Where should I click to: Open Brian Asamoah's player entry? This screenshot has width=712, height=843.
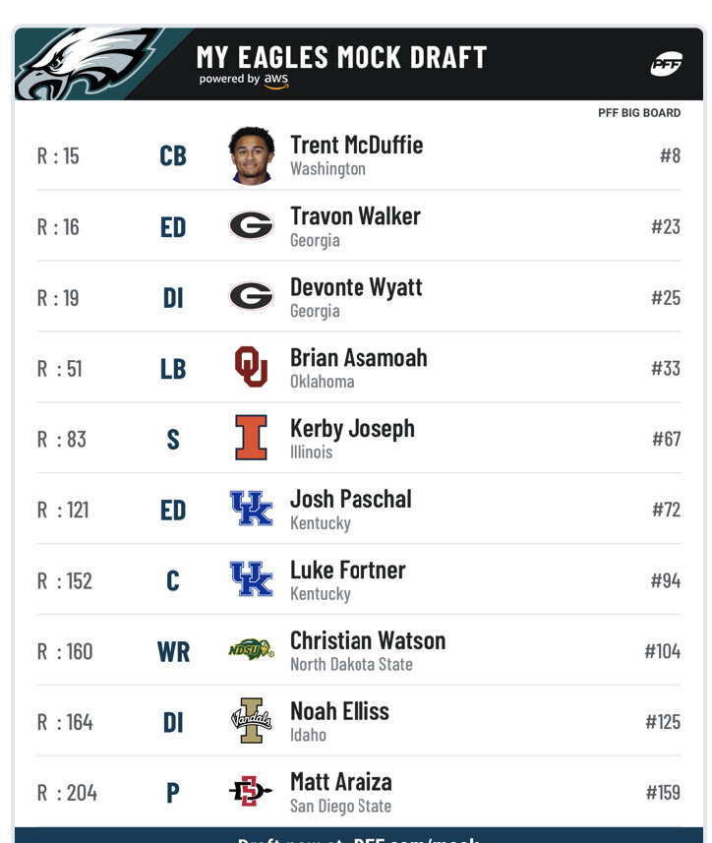pos(358,368)
